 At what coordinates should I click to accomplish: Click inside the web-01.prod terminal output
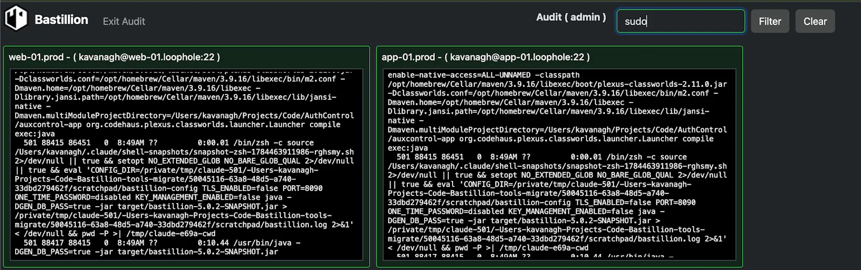click(186, 165)
